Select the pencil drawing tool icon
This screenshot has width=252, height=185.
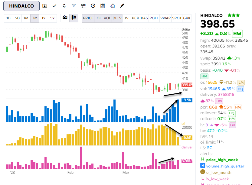[x=122, y=6]
